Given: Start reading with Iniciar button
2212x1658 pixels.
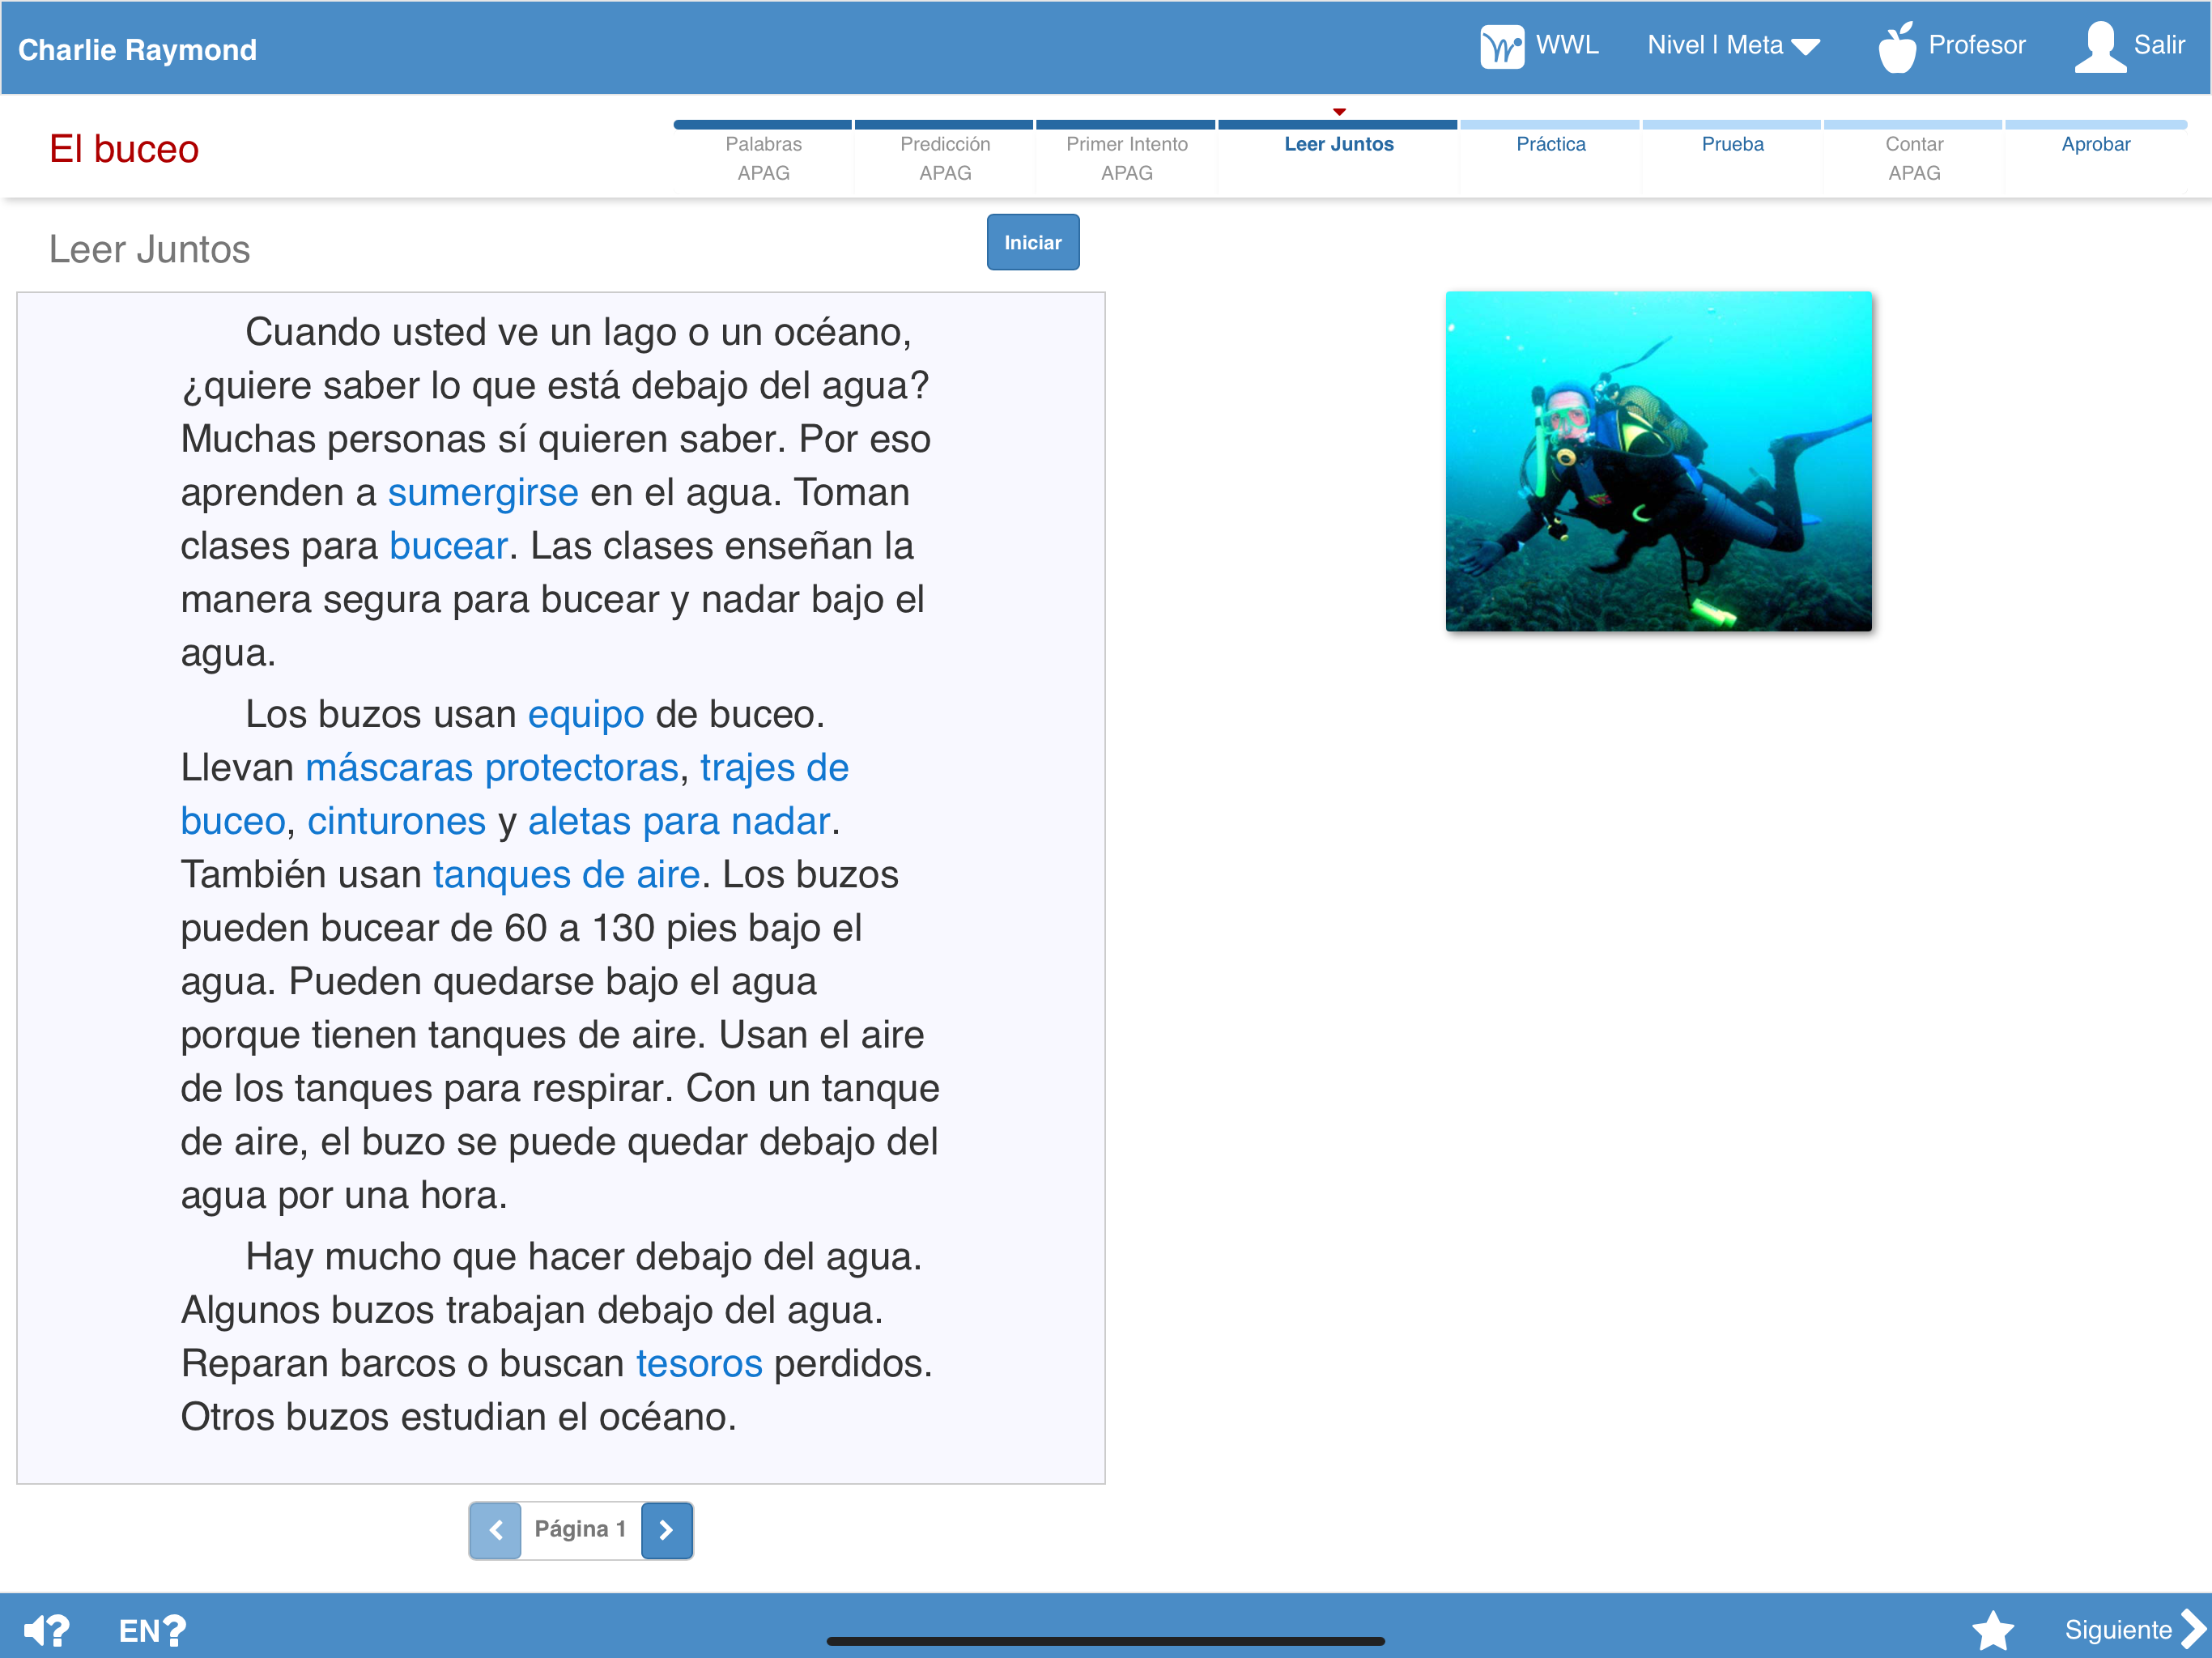Looking at the screenshot, I should click(1033, 242).
